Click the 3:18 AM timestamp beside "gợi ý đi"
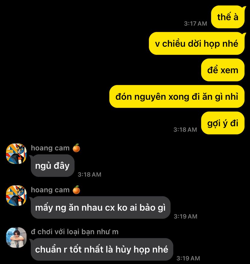 [x=185, y=130]
